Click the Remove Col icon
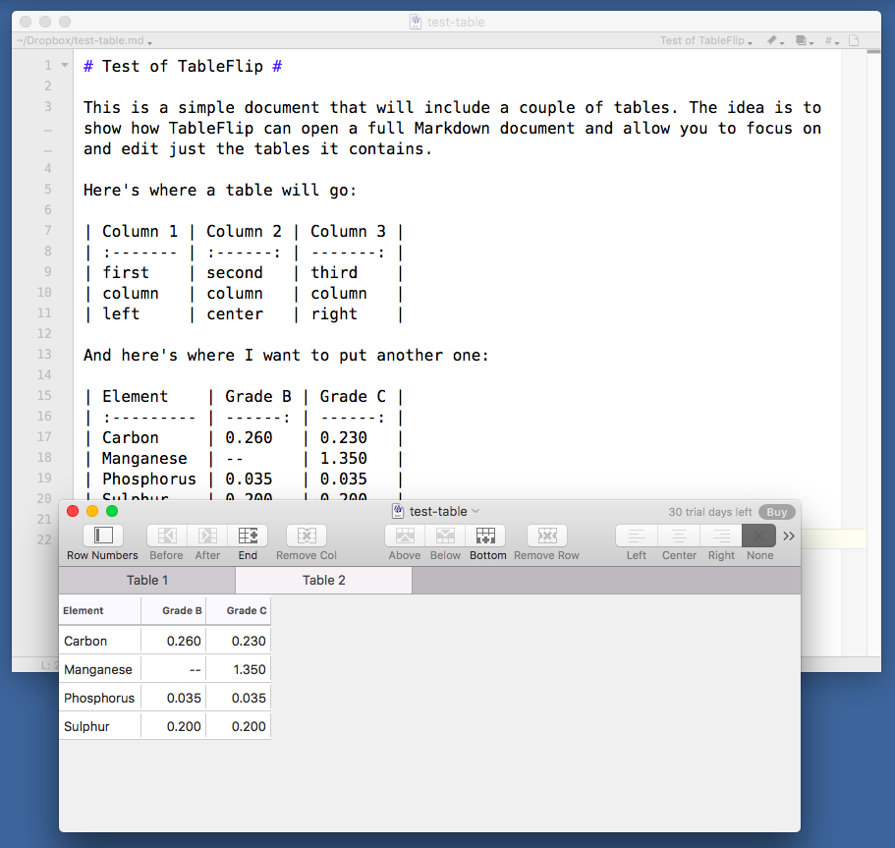Screen dimensions: 895x848 click(307, 536)
